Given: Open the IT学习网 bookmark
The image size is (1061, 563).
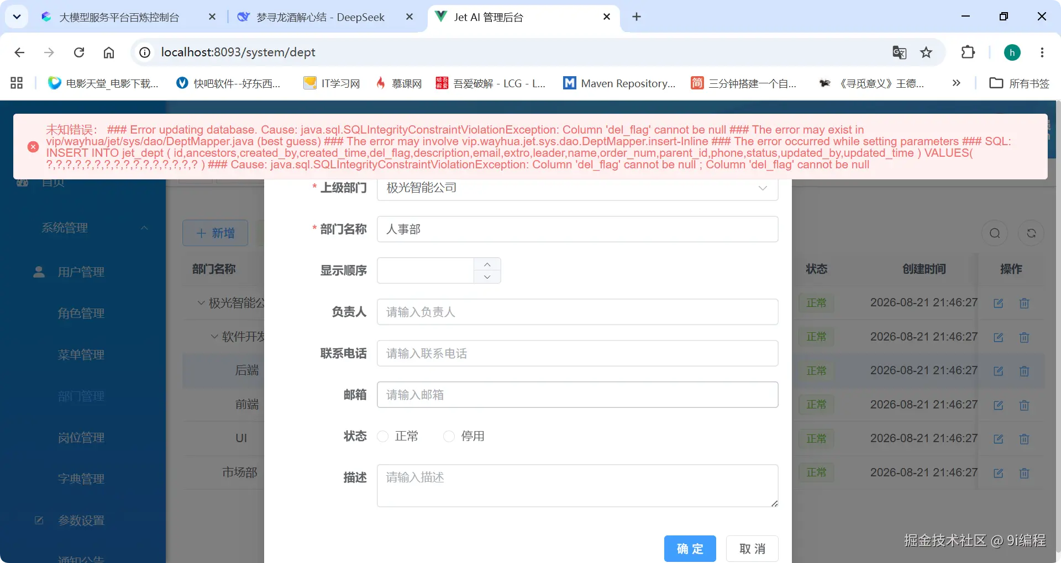Looking at the screenshot, I should (x=332, y=83).
